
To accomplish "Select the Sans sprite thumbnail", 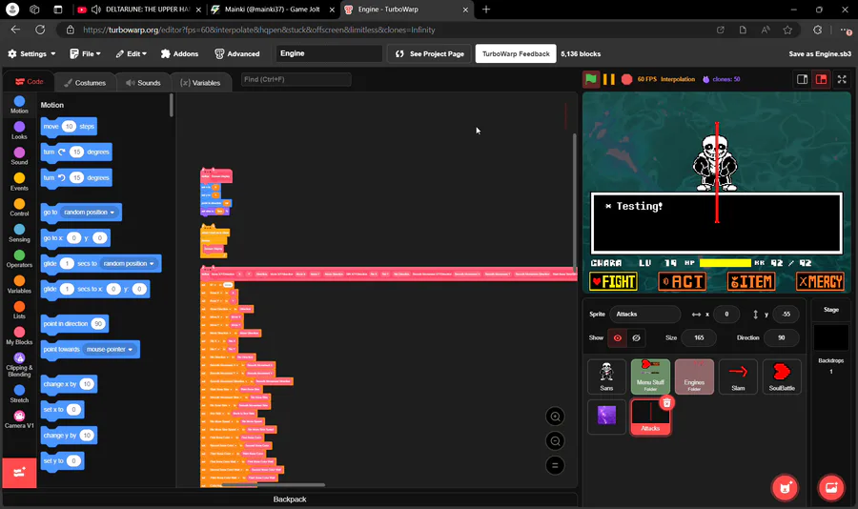I will point(606,377).
